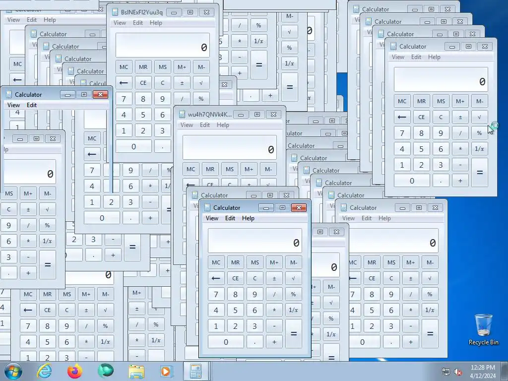
Task: Click the % key in bottom-center active Calculator
Action: click(294, 294)
